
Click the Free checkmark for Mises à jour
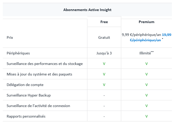tap(104, 74)
